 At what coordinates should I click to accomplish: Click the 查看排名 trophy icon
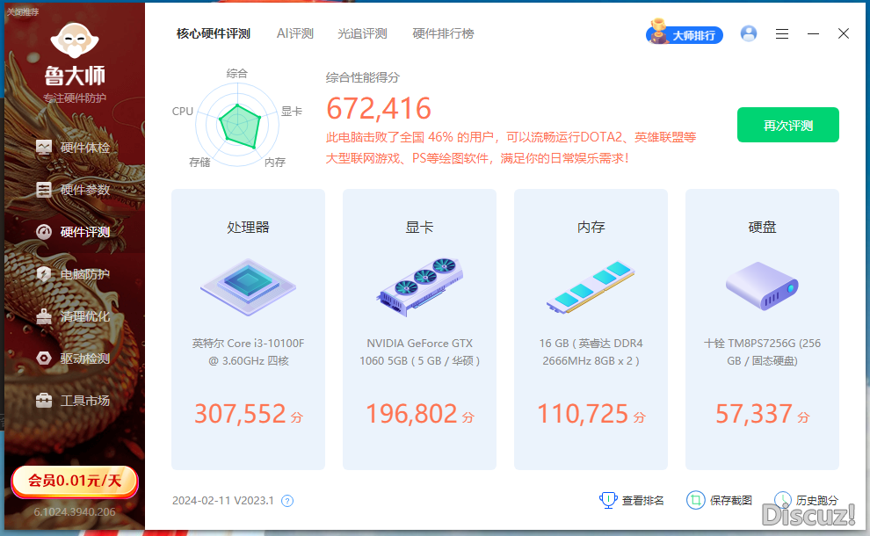tap(608, 500)
